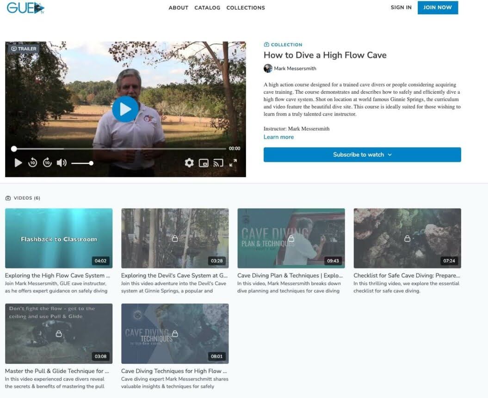
Task: Enter fullscreen mode for the trailer
Action: (233, 163)
